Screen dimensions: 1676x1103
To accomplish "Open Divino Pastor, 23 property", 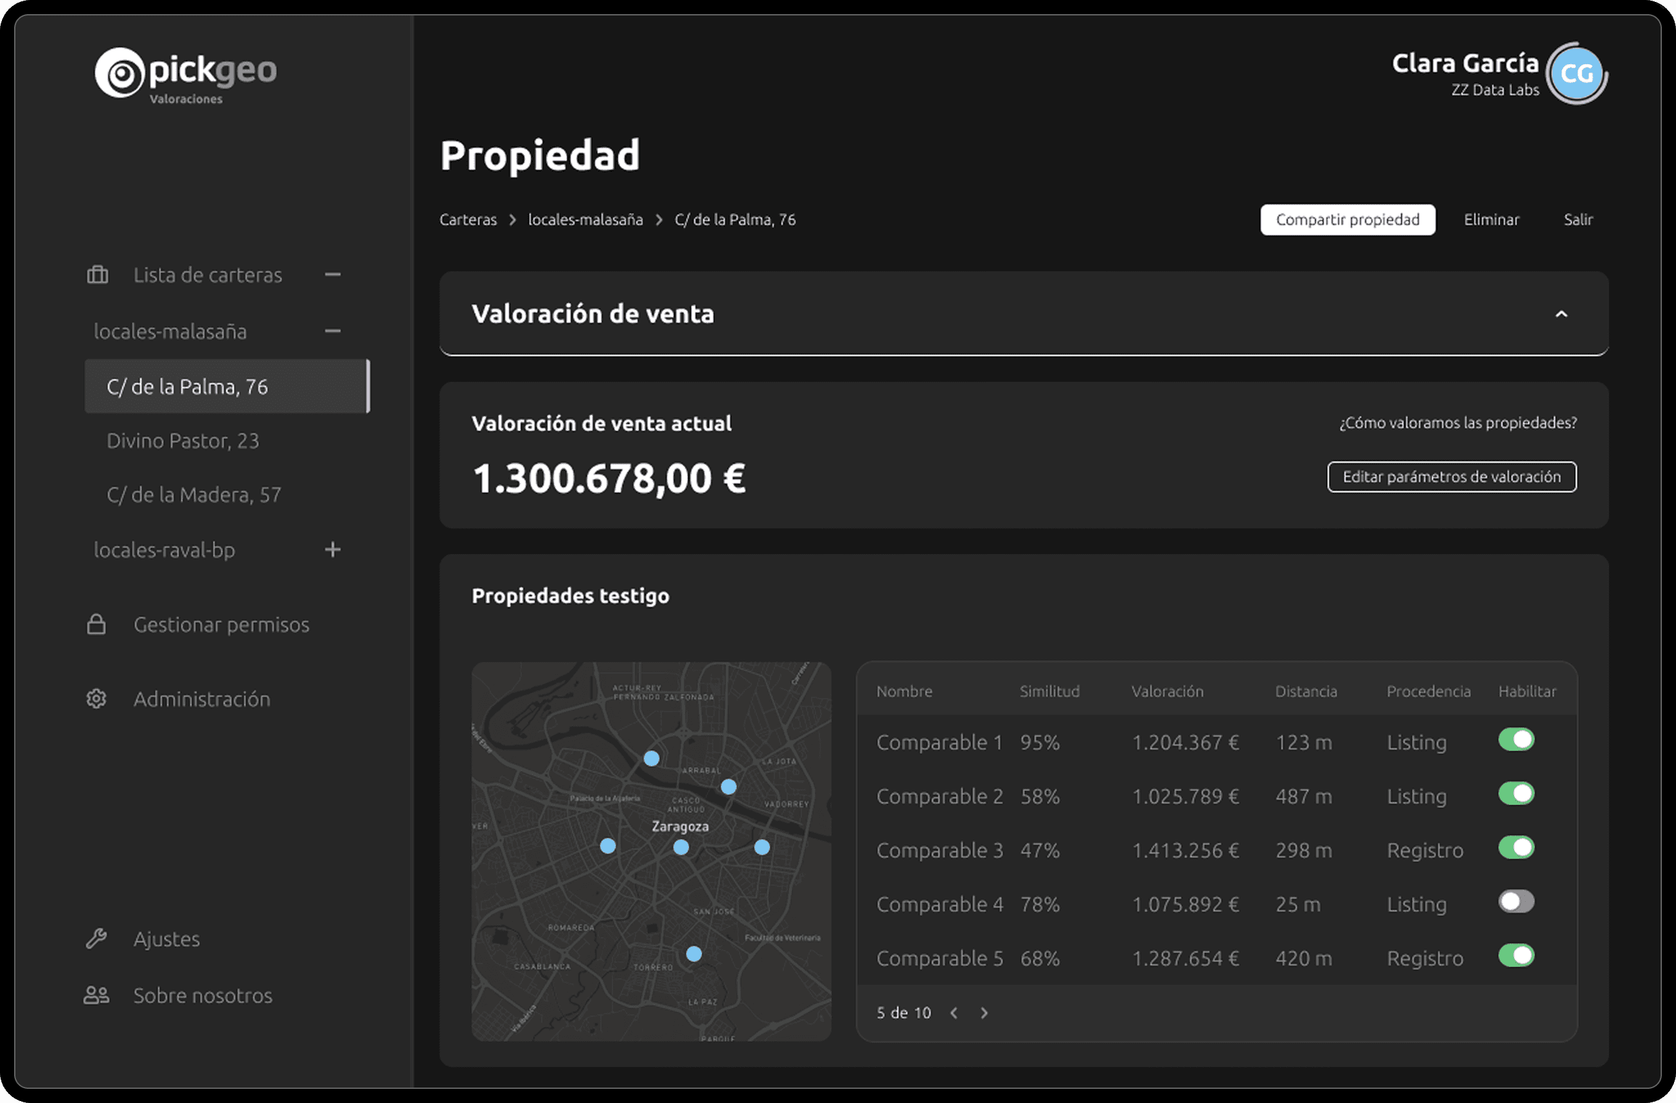I will coord(183,441).
